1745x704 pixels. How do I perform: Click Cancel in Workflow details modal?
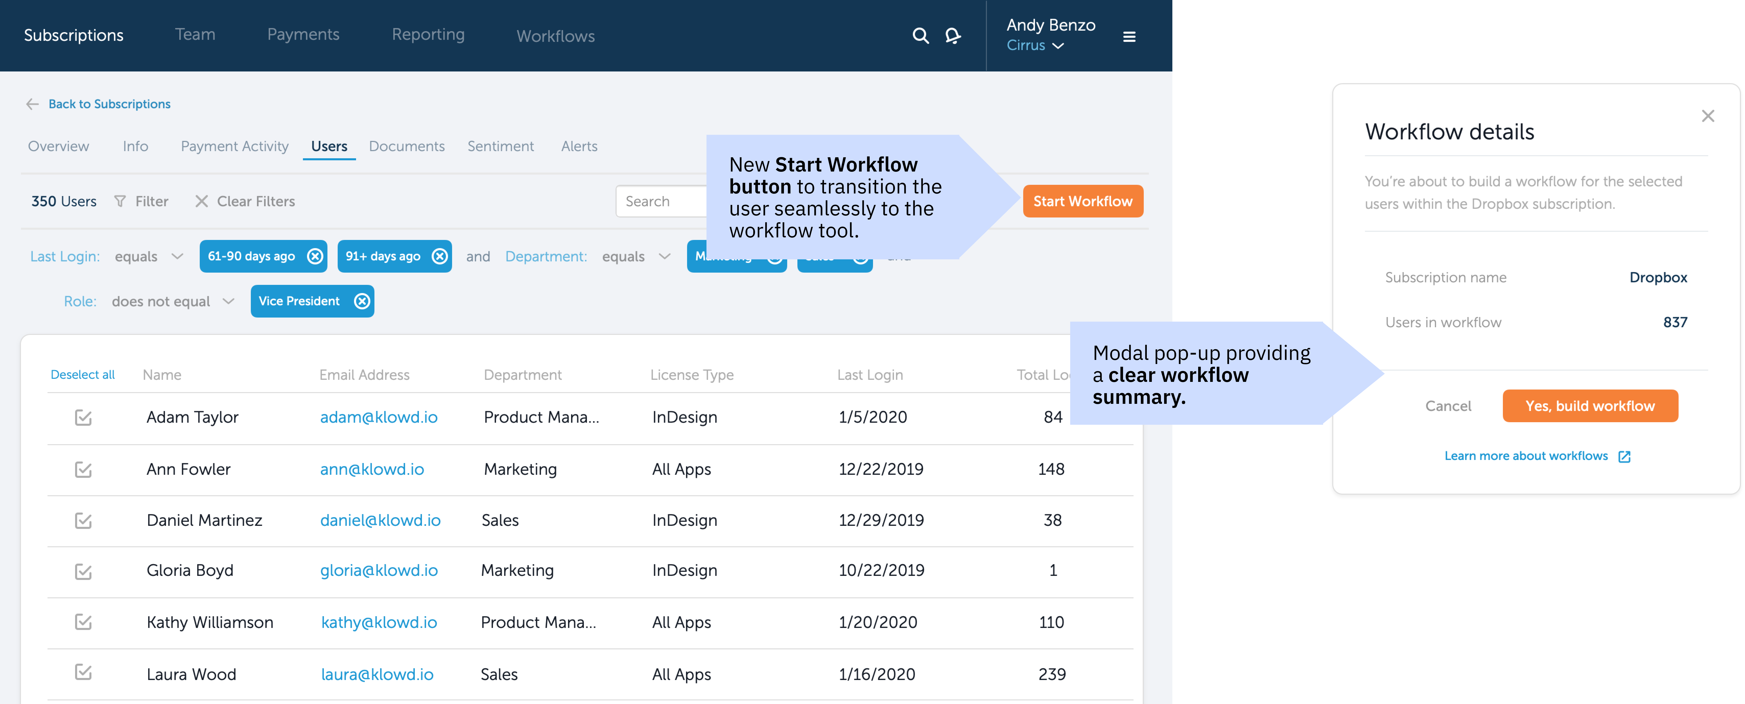click(1448, 406)
